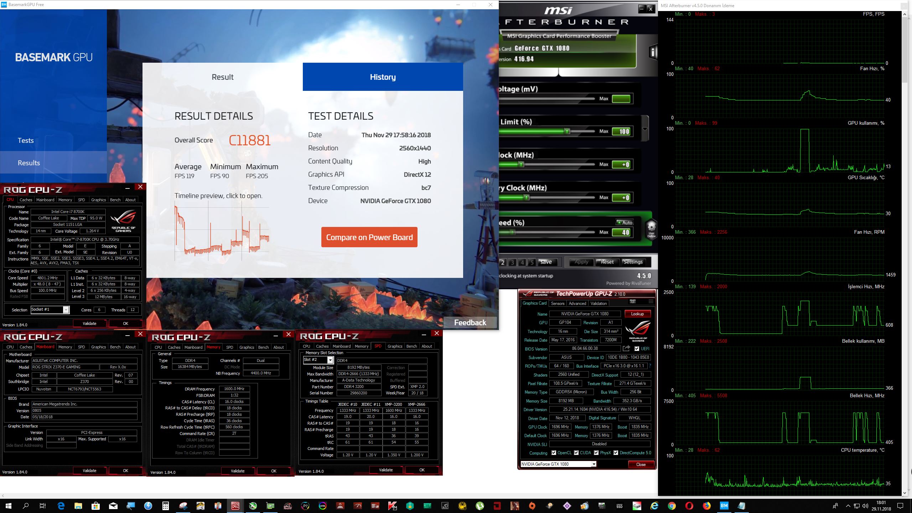The width and height of the screenshot is (912, 513).
Task: Open Task View on taskbar
Action: [43, 506]
